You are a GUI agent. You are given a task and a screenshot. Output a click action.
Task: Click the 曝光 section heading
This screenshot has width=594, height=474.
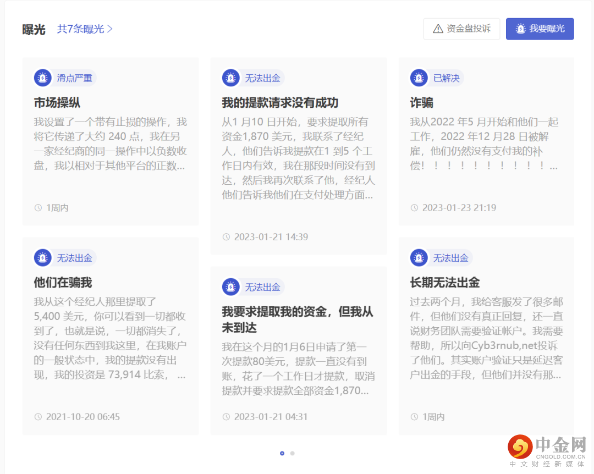tap(34, 29)
